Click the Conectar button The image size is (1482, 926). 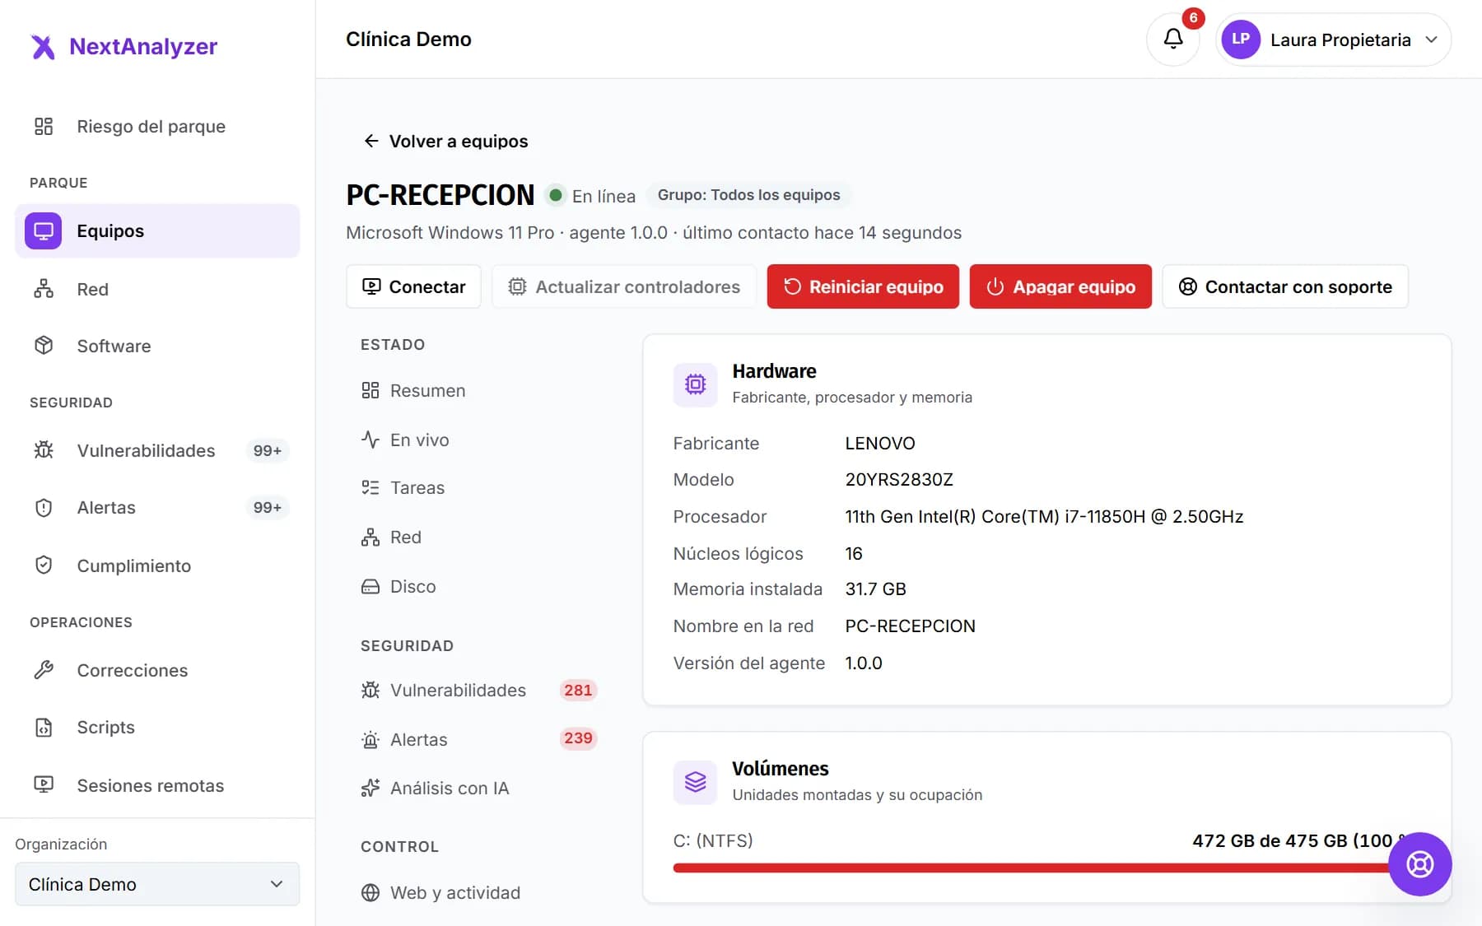pyautogui.click(x=413, y=286)
